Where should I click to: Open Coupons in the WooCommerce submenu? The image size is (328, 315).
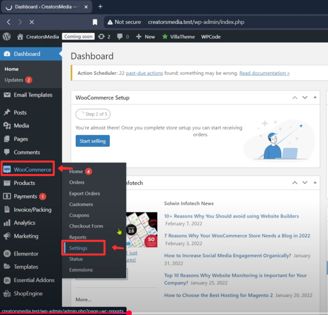coord(79,215)
